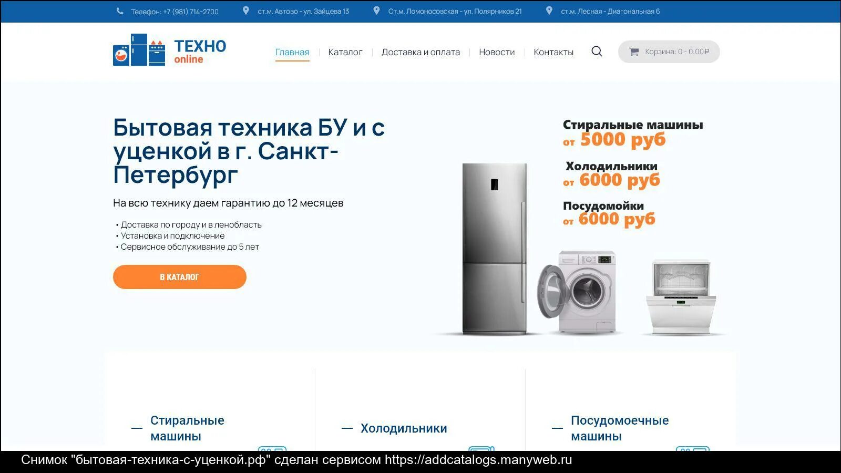This screenshot has width=841, height=473.
Task: Select the Лесная location pin icon
Action: pos(549,11)
